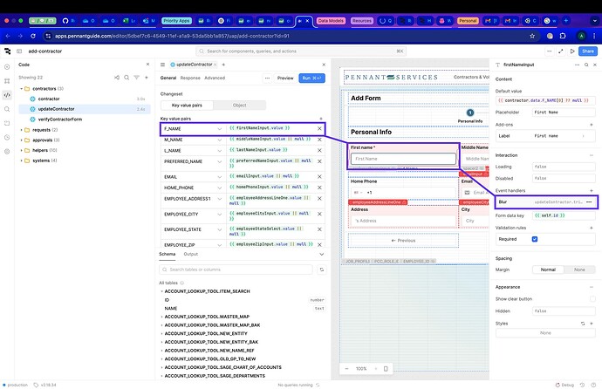Click the First Name input on canvas

click(x=403, y=159)
